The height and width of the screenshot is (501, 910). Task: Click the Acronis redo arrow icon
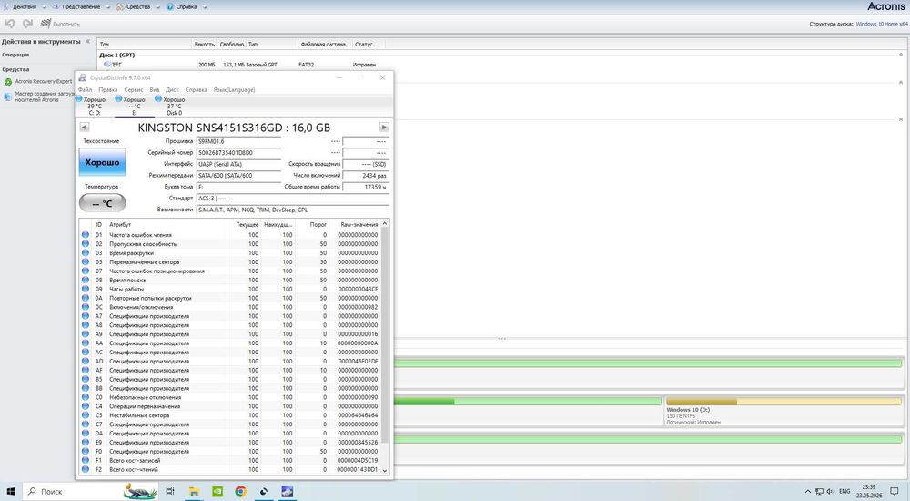pyautogui.click(x=27, y=24)
